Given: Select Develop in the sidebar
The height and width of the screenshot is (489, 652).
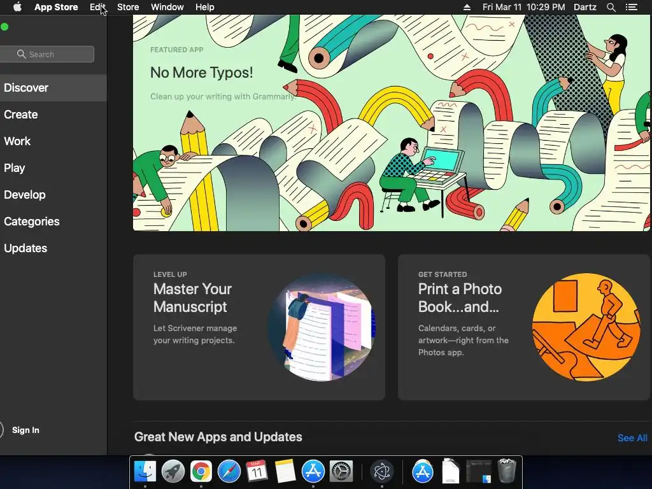Looking at the screenshot, I should tap(53, 195).
